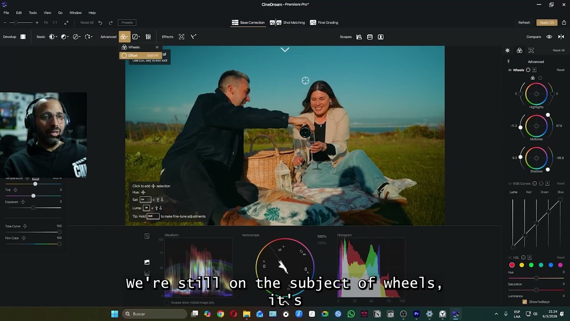Image resolution: width=570 pixels, height=321 pixels.
Task: Open the Basic contrast tool dropdown
Action: point(65,37)
